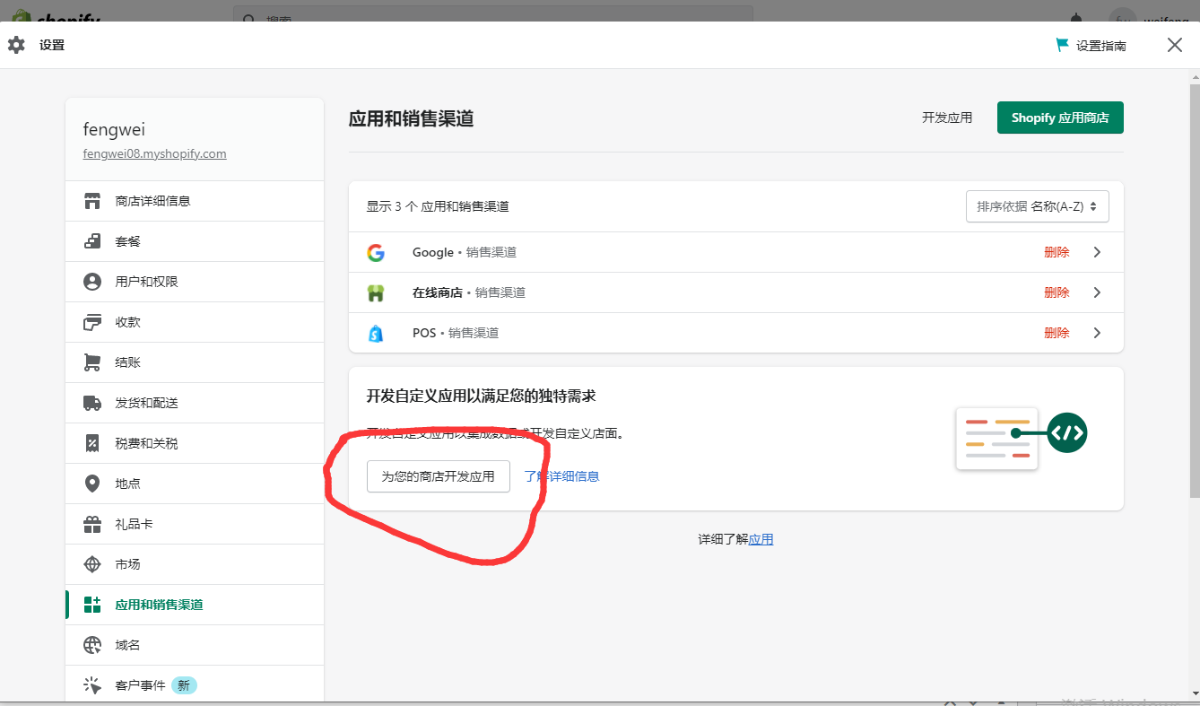Click the 用户和权限 person icon

(92, 282)
